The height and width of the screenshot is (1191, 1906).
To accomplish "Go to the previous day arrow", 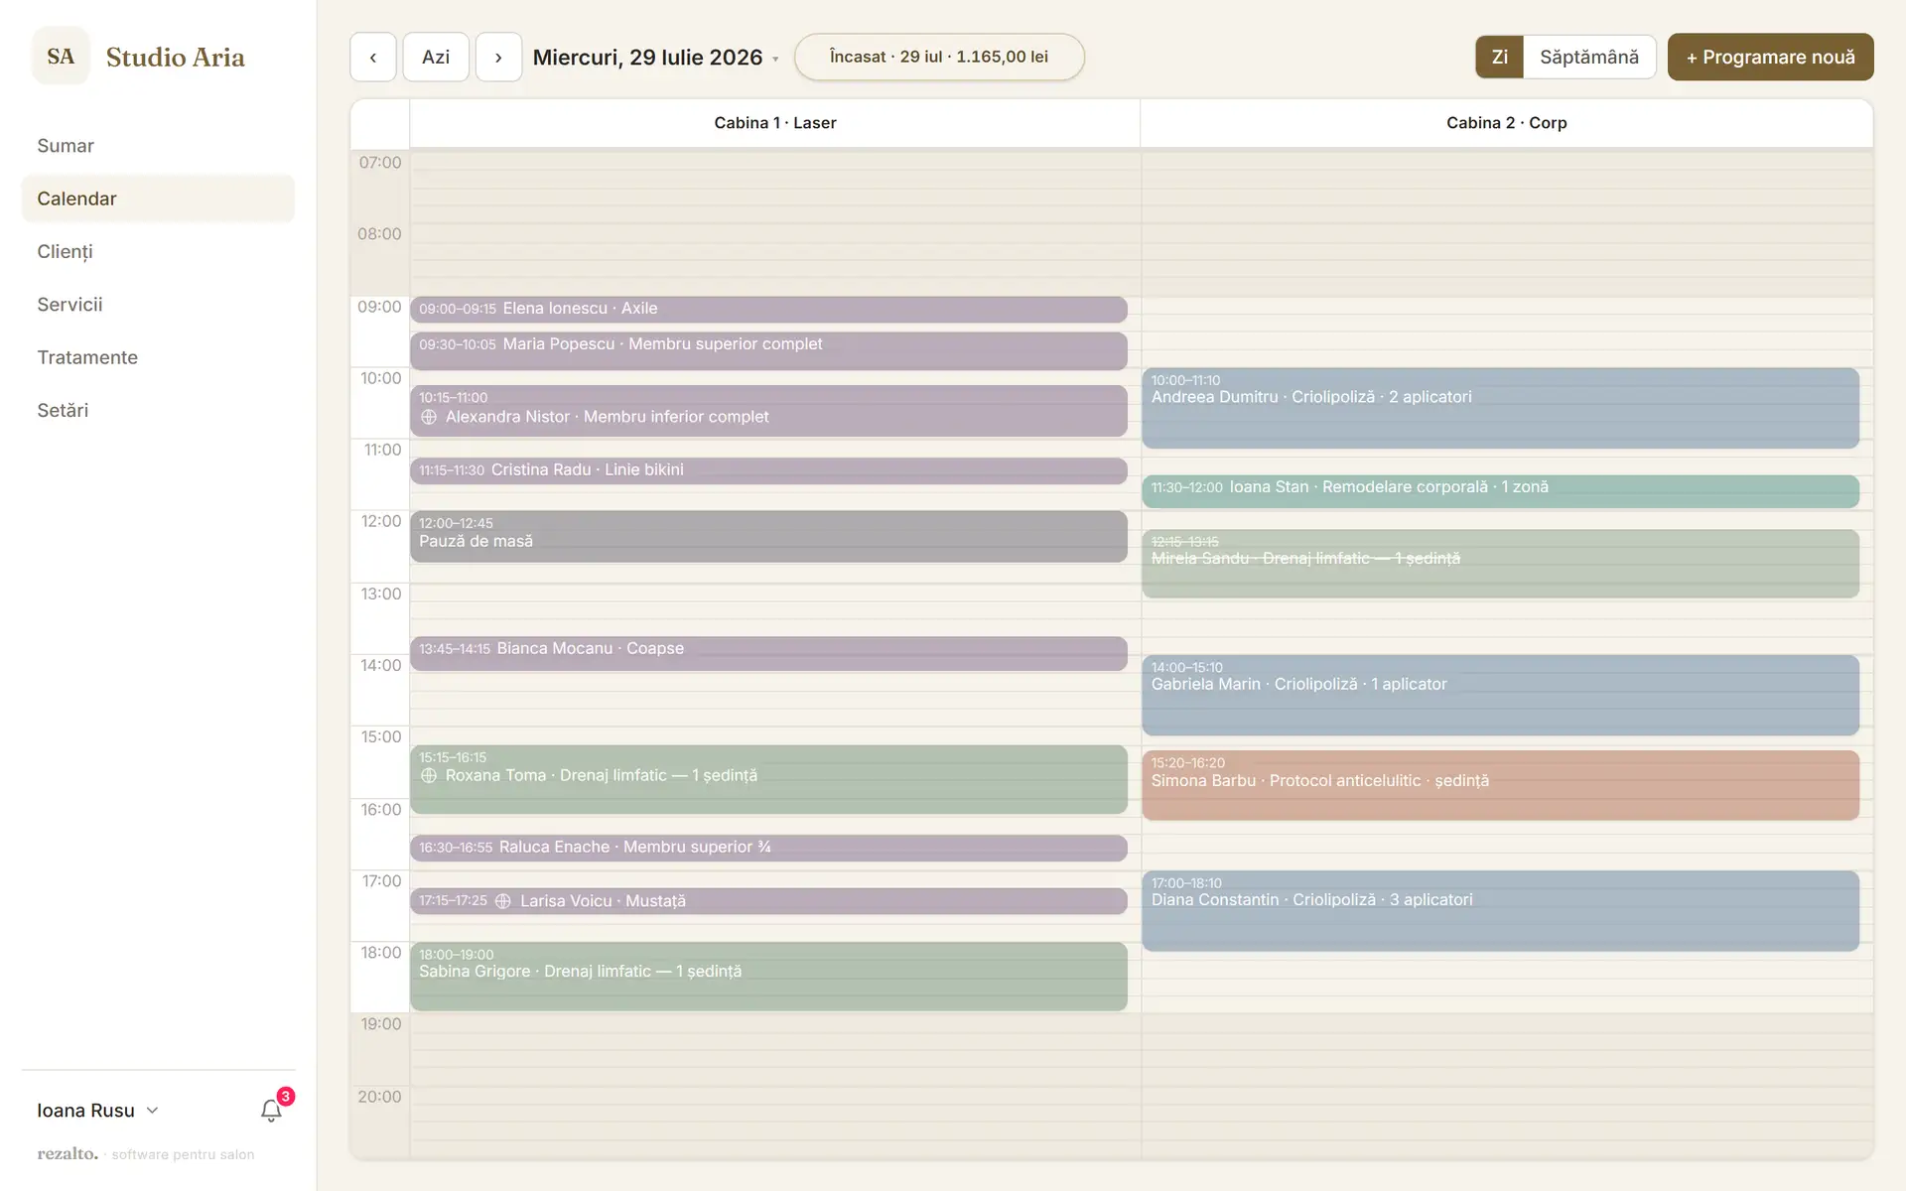I will [373, 57].
